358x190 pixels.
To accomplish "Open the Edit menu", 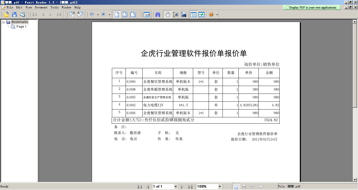I will click(x=19, y=7).
